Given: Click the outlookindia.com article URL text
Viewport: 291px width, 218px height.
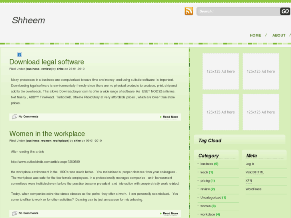Looking at the screenshot, I should (45, 162).
